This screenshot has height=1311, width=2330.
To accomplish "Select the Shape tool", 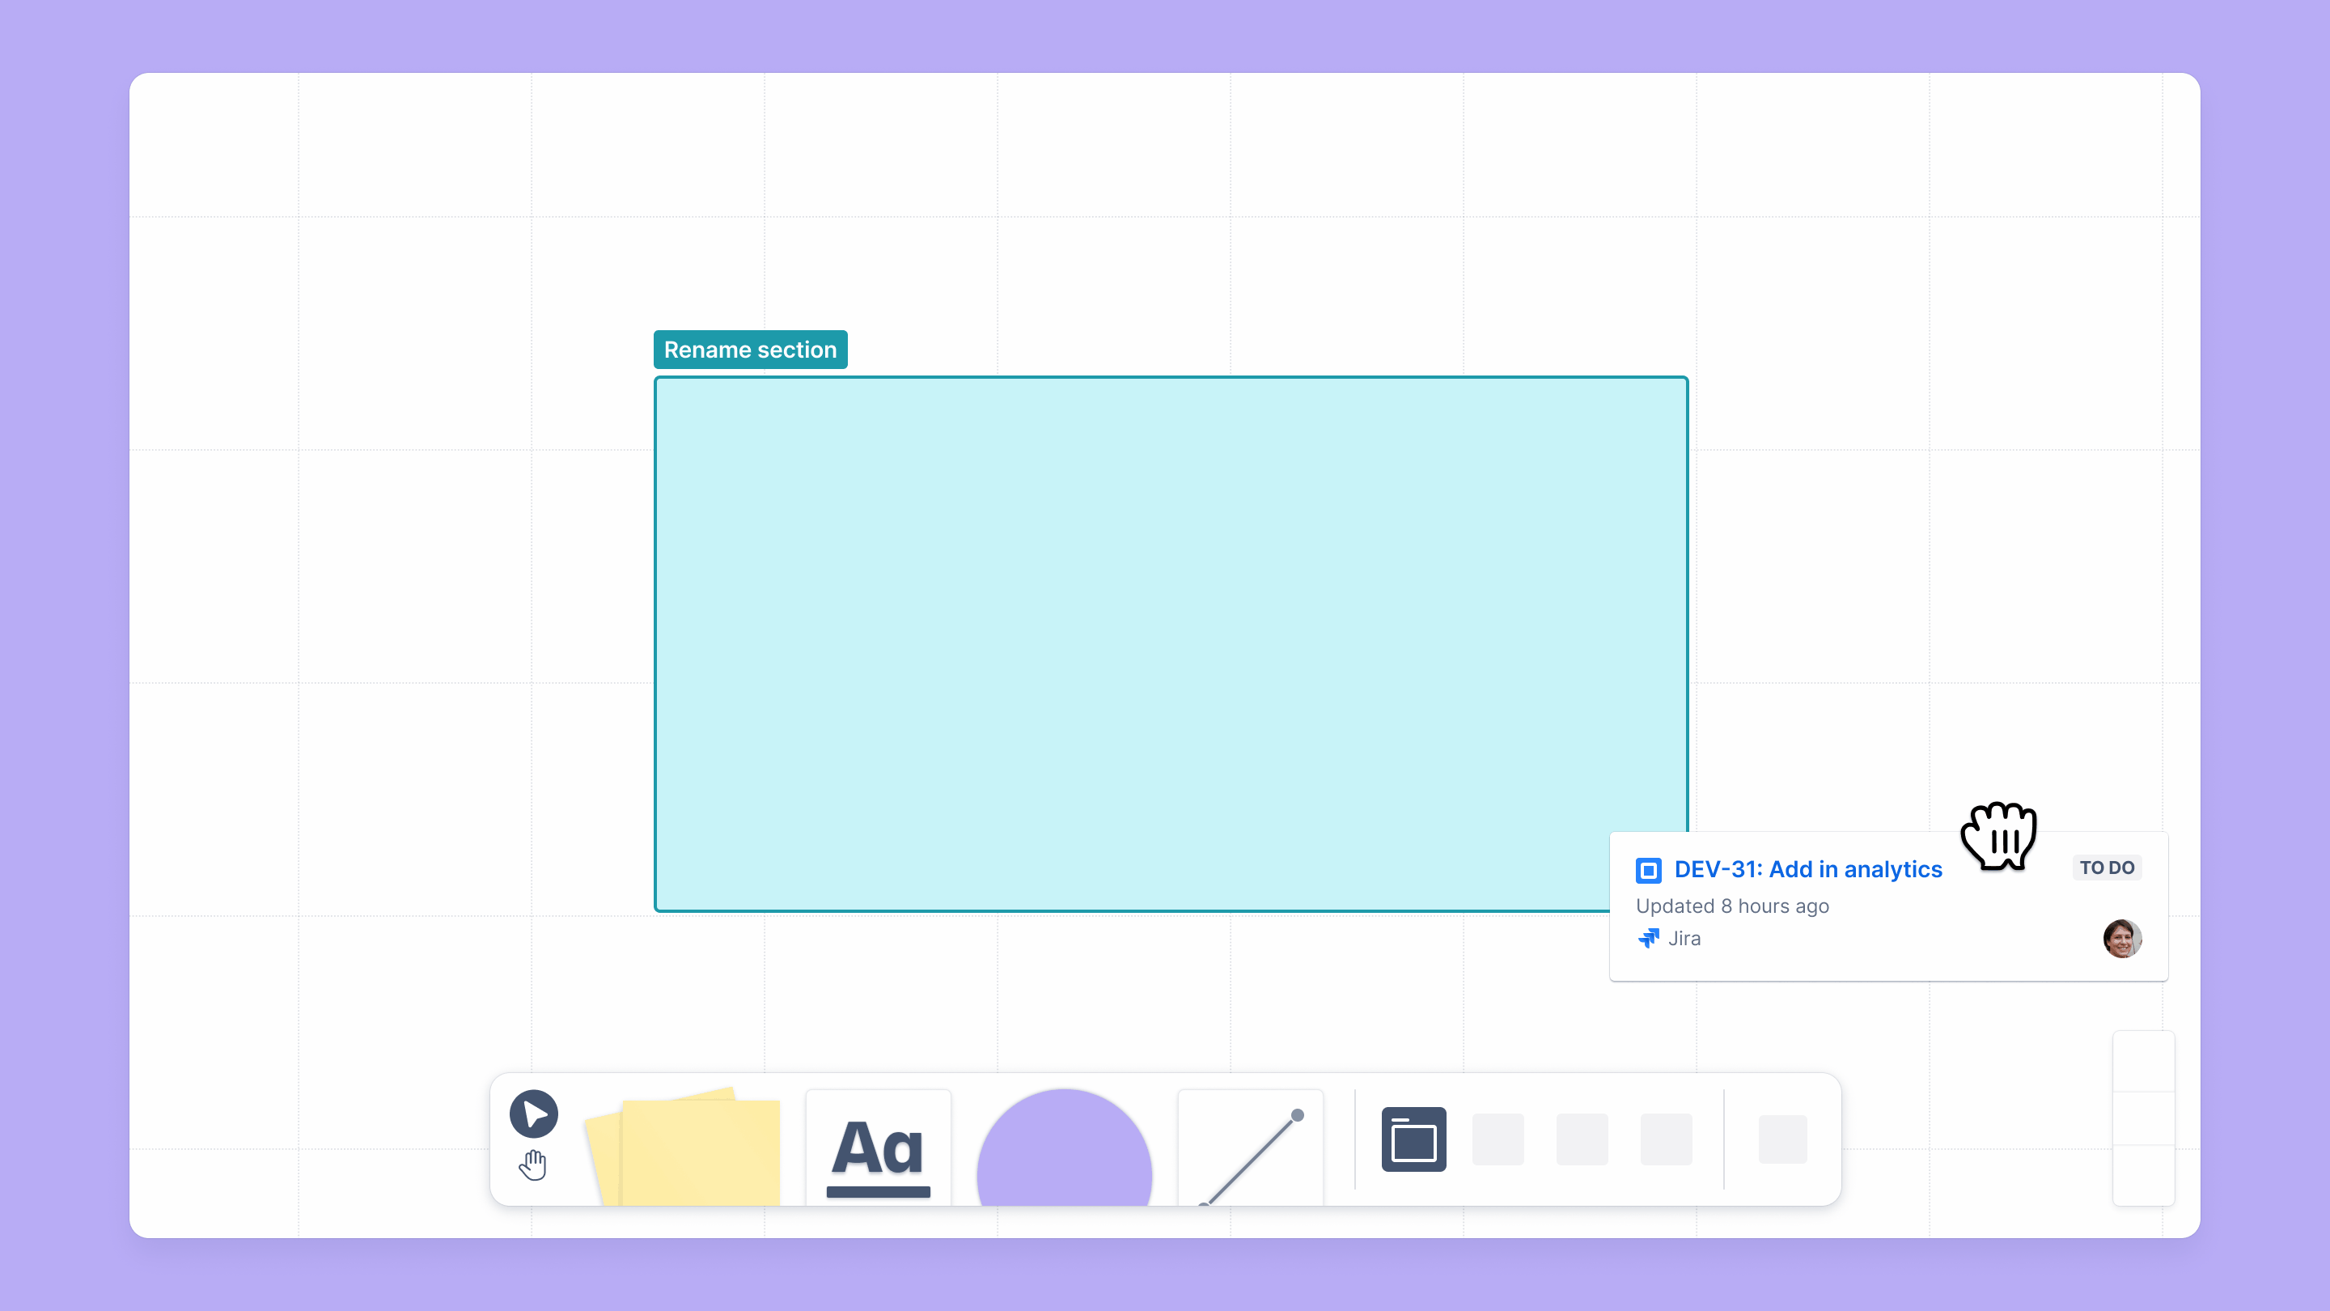I will click(1064, 1139).
